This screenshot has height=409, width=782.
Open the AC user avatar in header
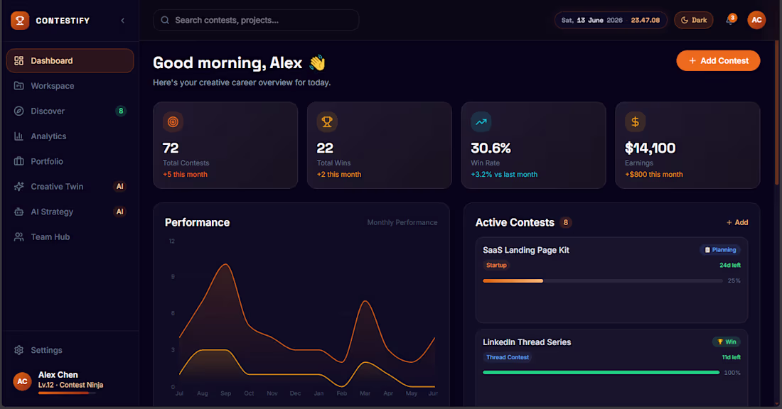756,20
